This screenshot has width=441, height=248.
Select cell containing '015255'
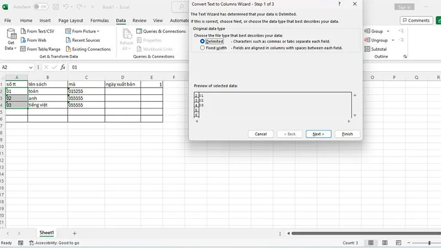pyautogui.click(x=86, y=91)
